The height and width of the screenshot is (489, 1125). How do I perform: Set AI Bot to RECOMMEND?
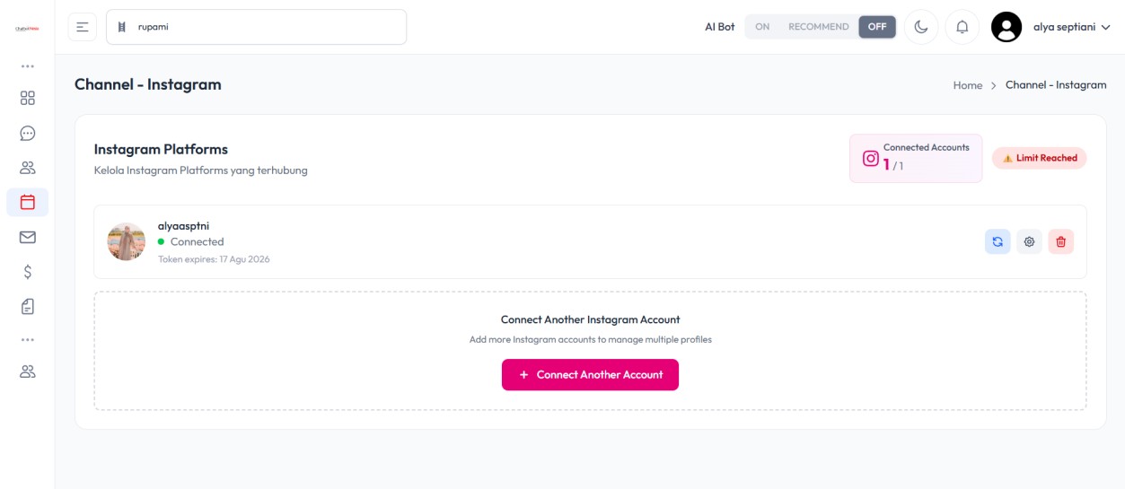(x=819, y=27)
